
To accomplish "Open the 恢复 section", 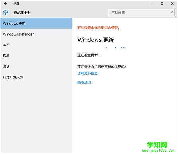I will coord(36,56).
